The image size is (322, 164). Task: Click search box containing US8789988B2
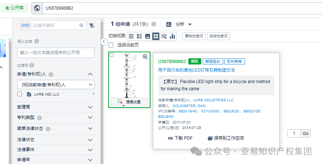click(182, 8)
